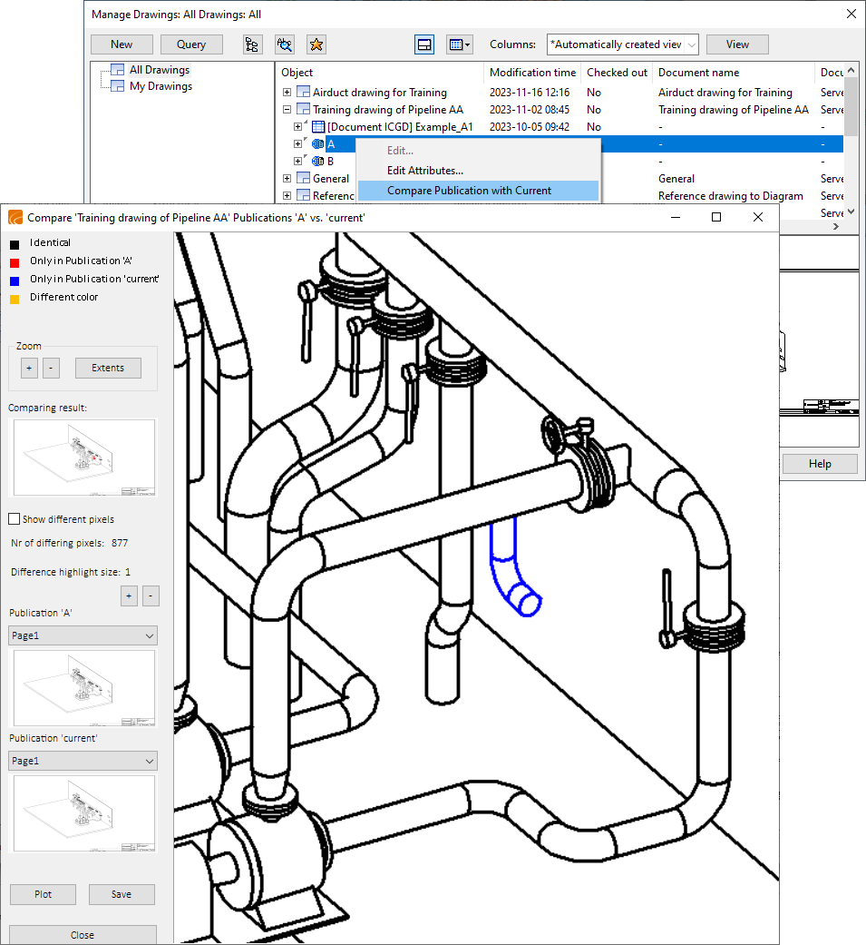Increase the difference highlight size
Image resolution: width=866 pixels, height=945 pixels.
[129, 596]
